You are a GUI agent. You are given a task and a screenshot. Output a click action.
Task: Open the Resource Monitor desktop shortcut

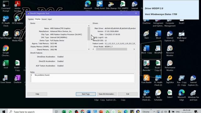pyautogui.click(x=170, y=51)
